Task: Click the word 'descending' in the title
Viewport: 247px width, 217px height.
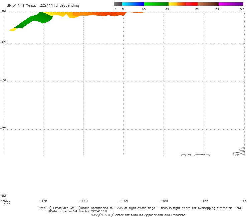Action: point(69,6)
